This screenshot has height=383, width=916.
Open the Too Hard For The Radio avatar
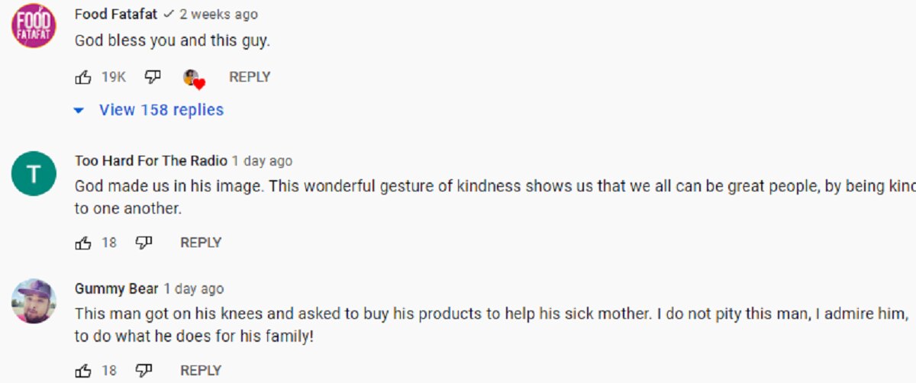[x=34, y=174]
